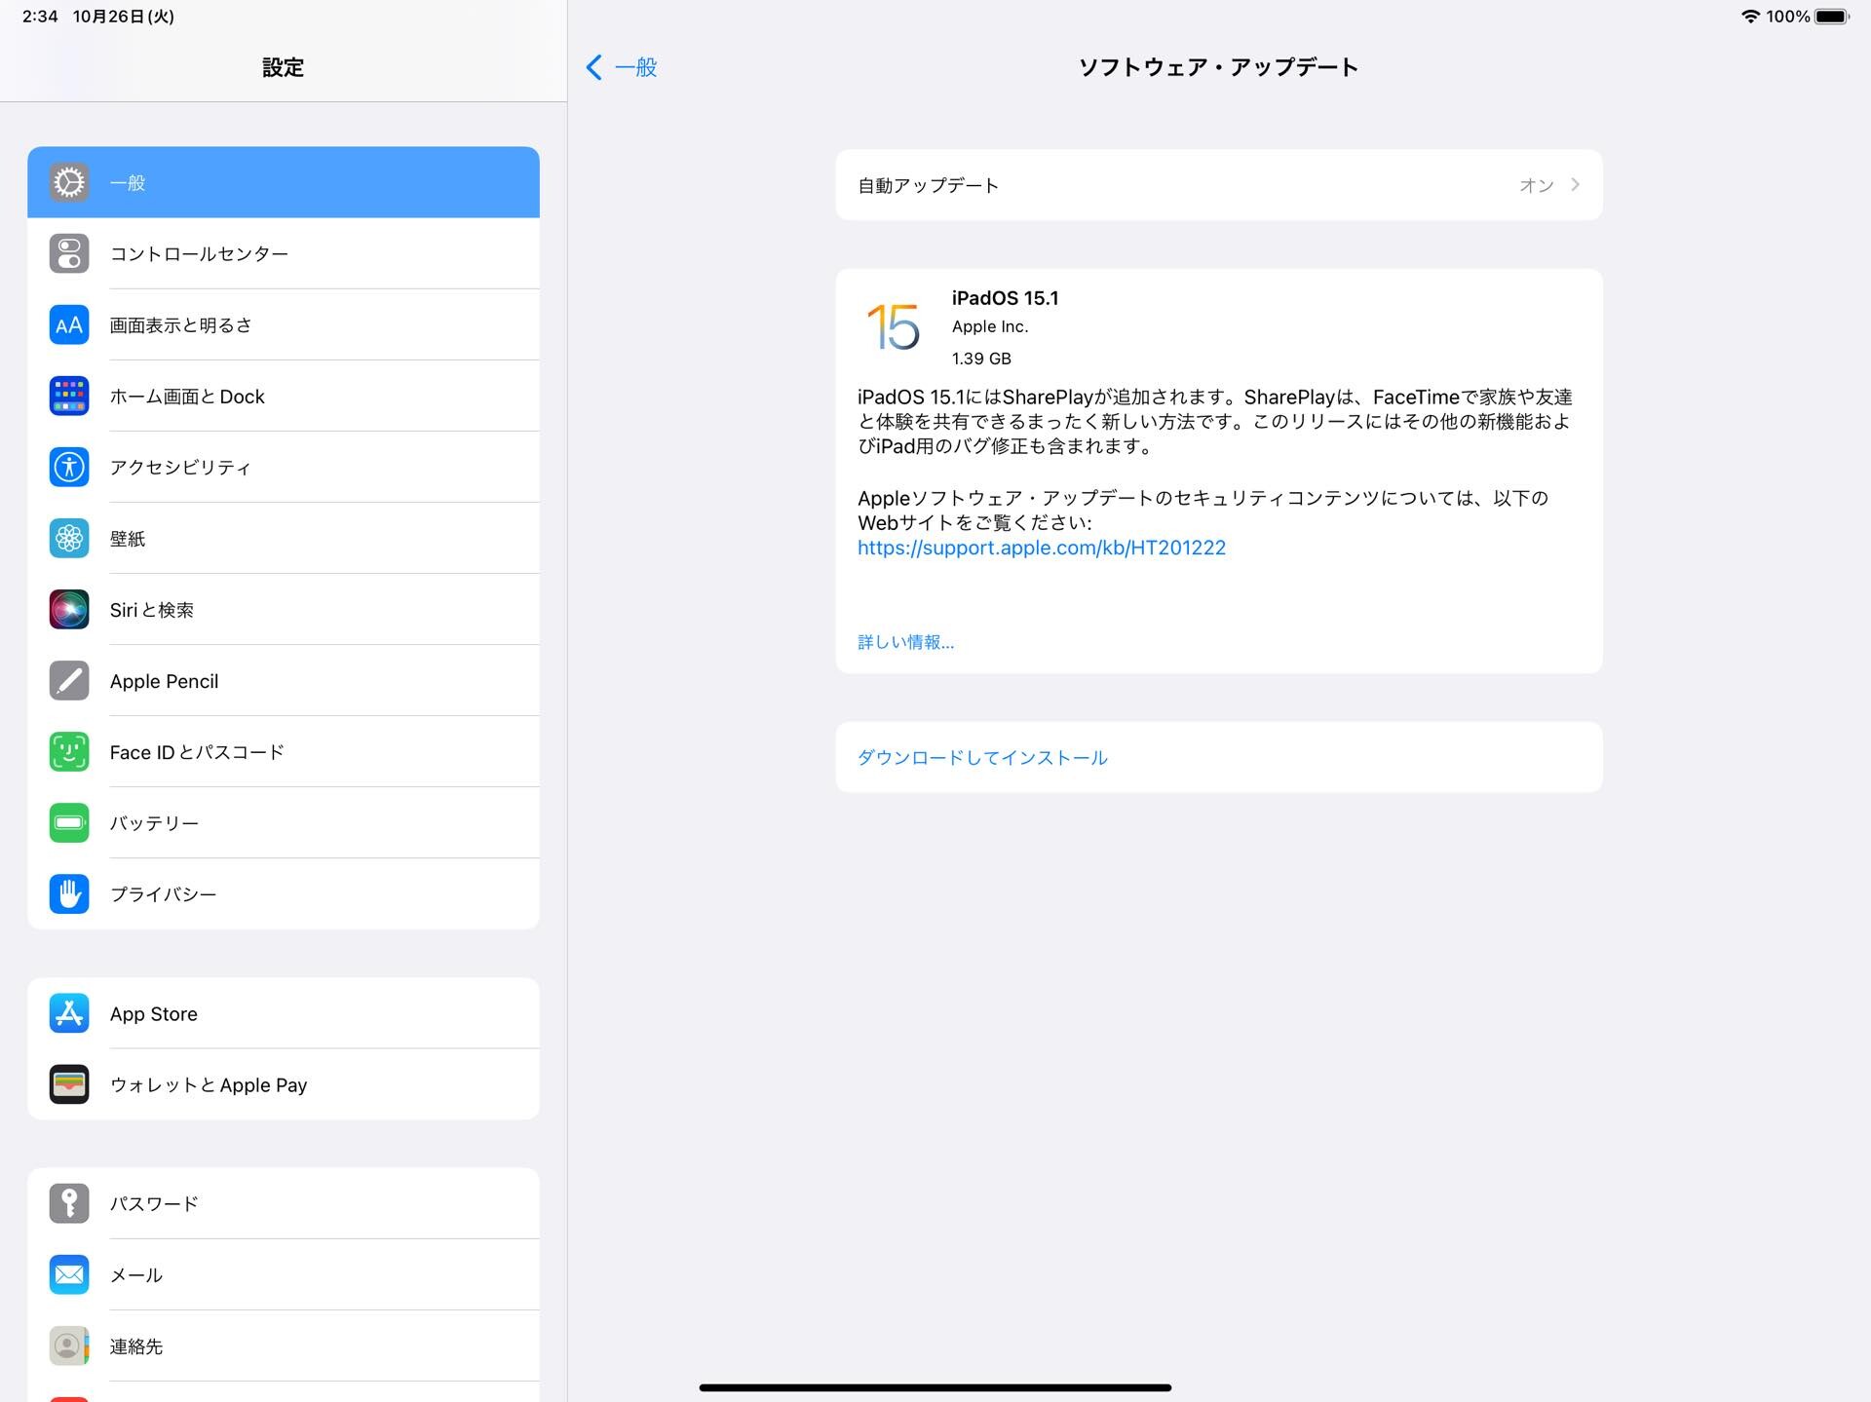
Task: Tap the AA display and brightness icon
Action: click(x=69, y=324)
